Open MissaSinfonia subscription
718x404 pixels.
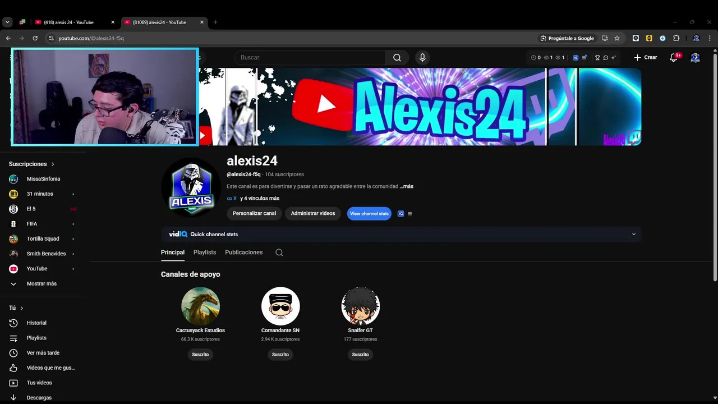click(43, 179)
